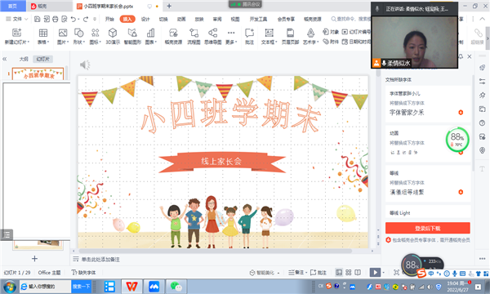Open Windows Start button

click(9, 287)
